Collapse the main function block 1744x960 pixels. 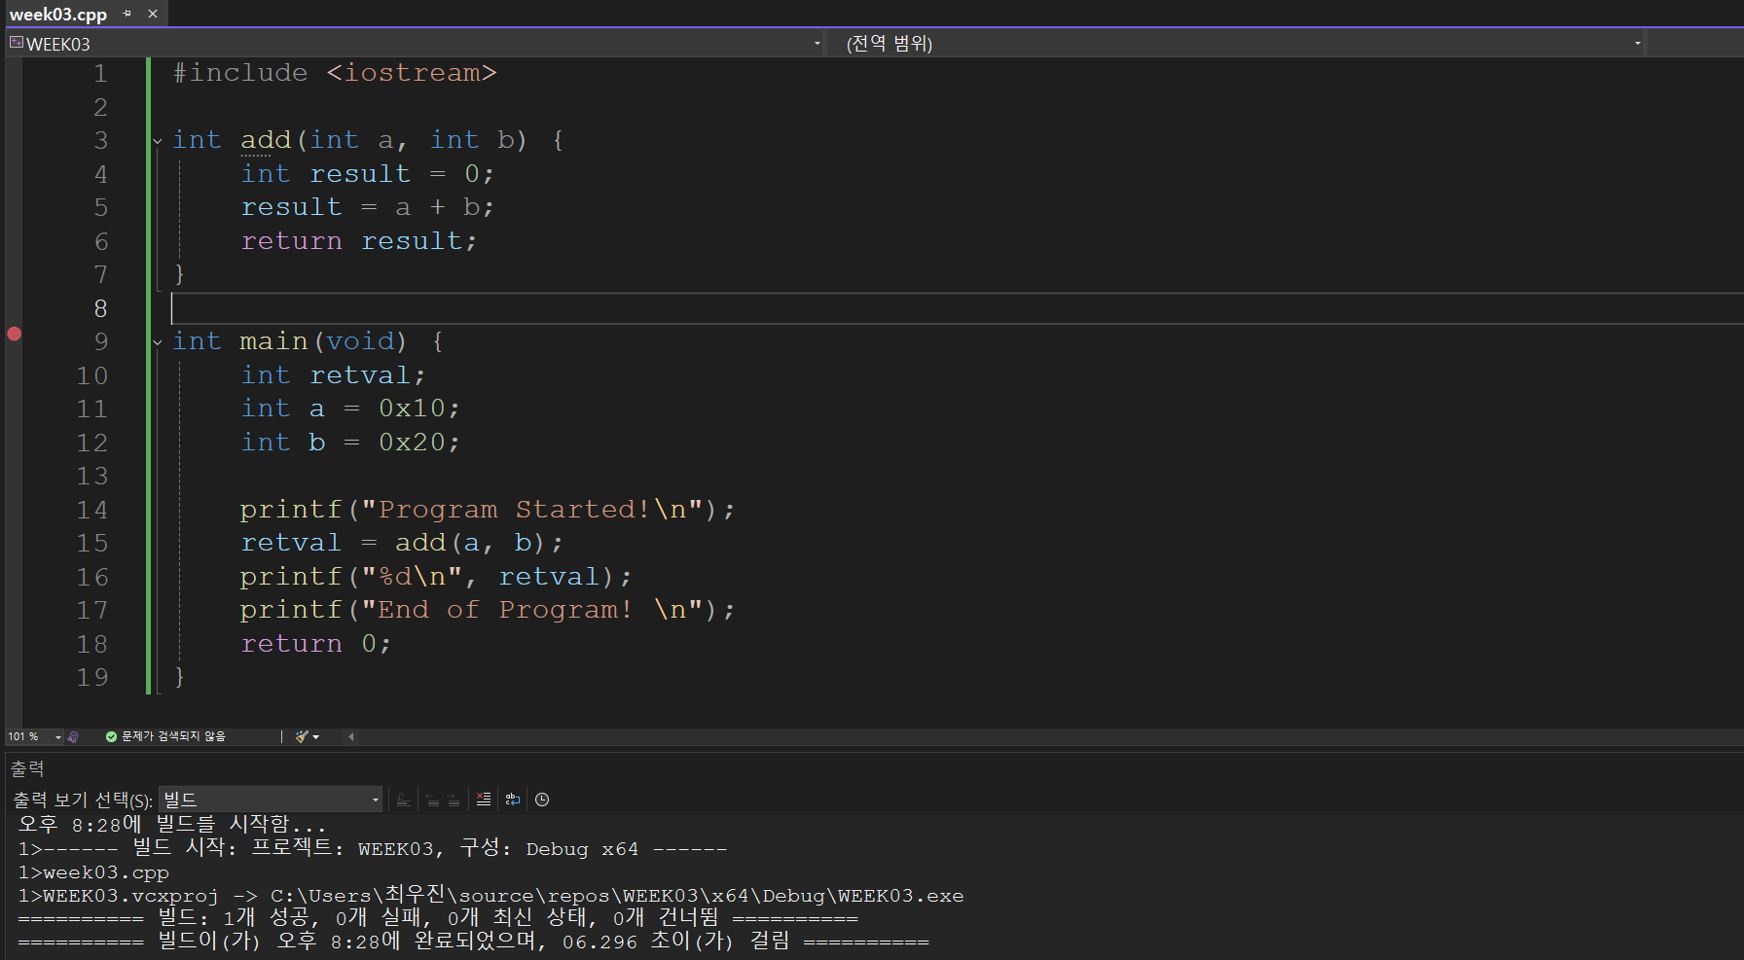pyautogui.click(x=158, y=342)
